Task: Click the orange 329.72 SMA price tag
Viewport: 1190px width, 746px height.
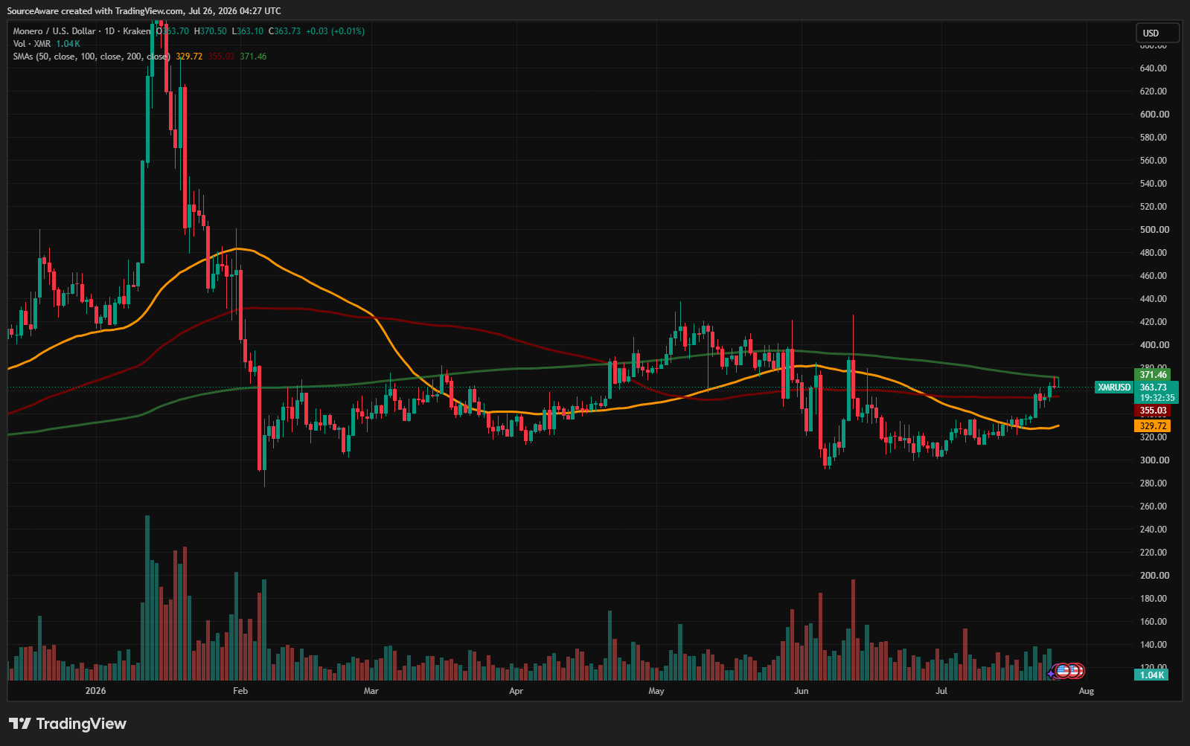Action: pos(1153,426)
